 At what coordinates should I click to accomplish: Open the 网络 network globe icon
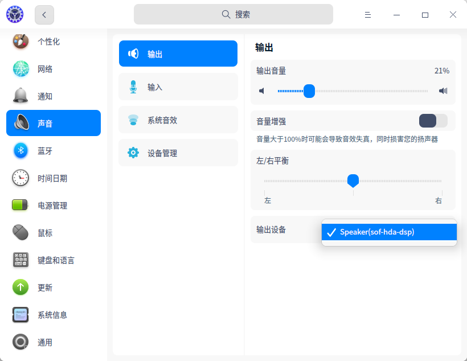pyautogui.click(x=21, y=68)
